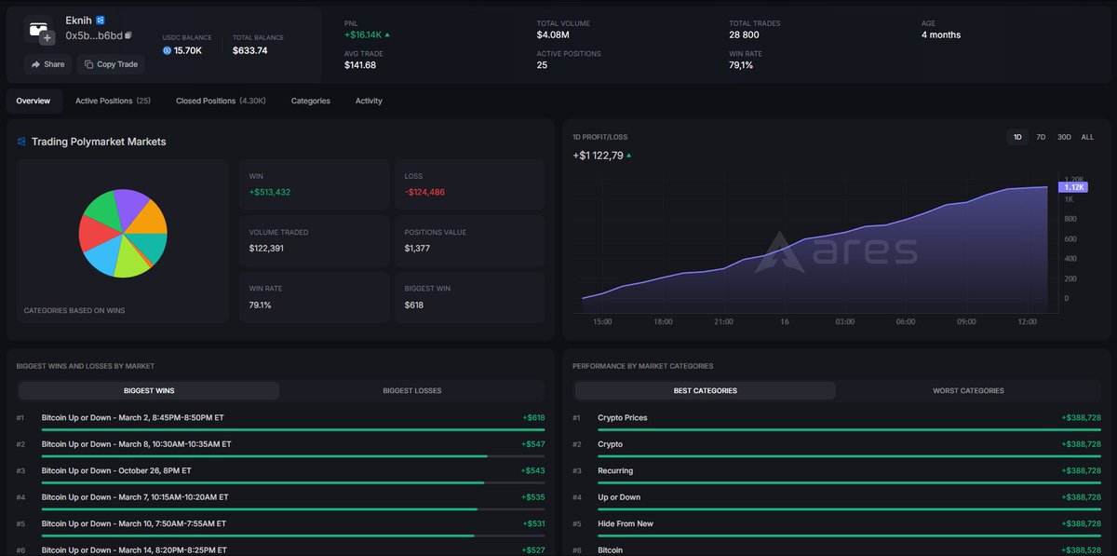Switch chart to 30D range
Image resolution: width=1117 pixels, height=556 pixels.
coord(1064,137)
